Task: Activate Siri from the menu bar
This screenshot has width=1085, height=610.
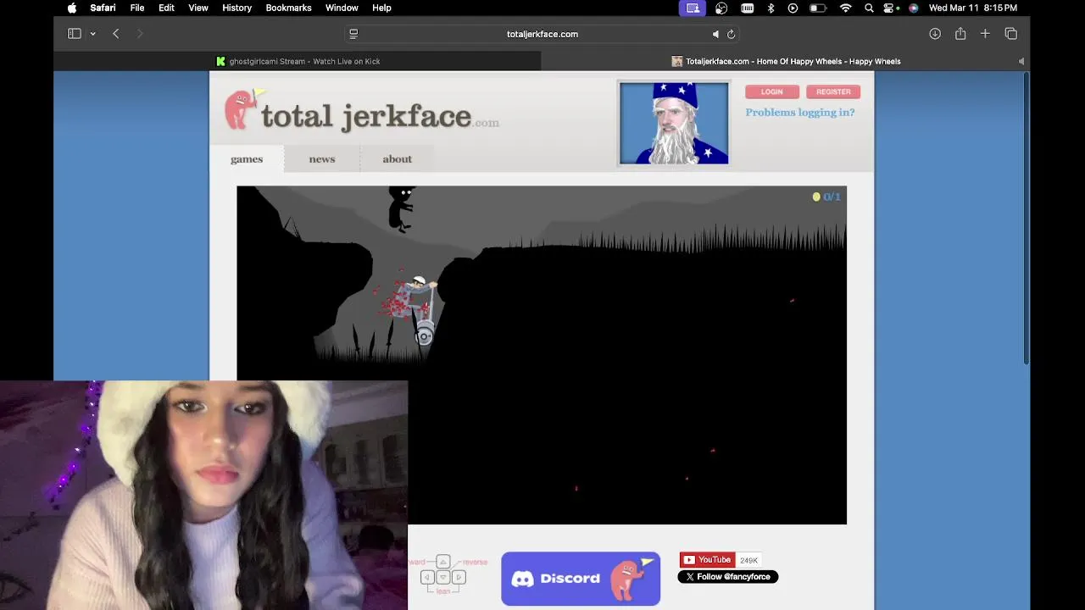Action: 913,8
